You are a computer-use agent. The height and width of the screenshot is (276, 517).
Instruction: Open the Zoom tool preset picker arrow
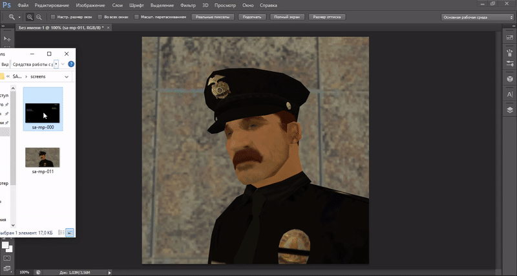[19, 17]
